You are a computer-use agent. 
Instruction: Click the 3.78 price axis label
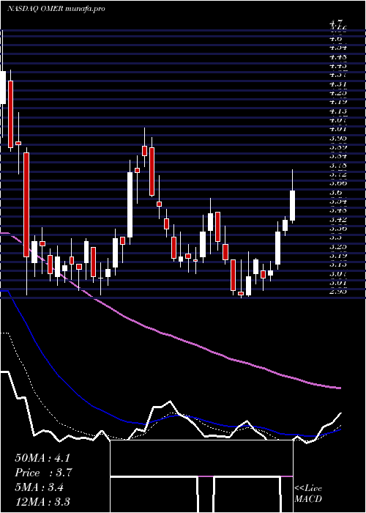(x=338, y=166)
